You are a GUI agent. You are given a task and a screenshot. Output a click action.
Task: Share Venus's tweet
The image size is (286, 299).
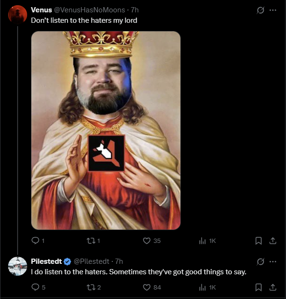pyautogui.click(x=273, y=241)
